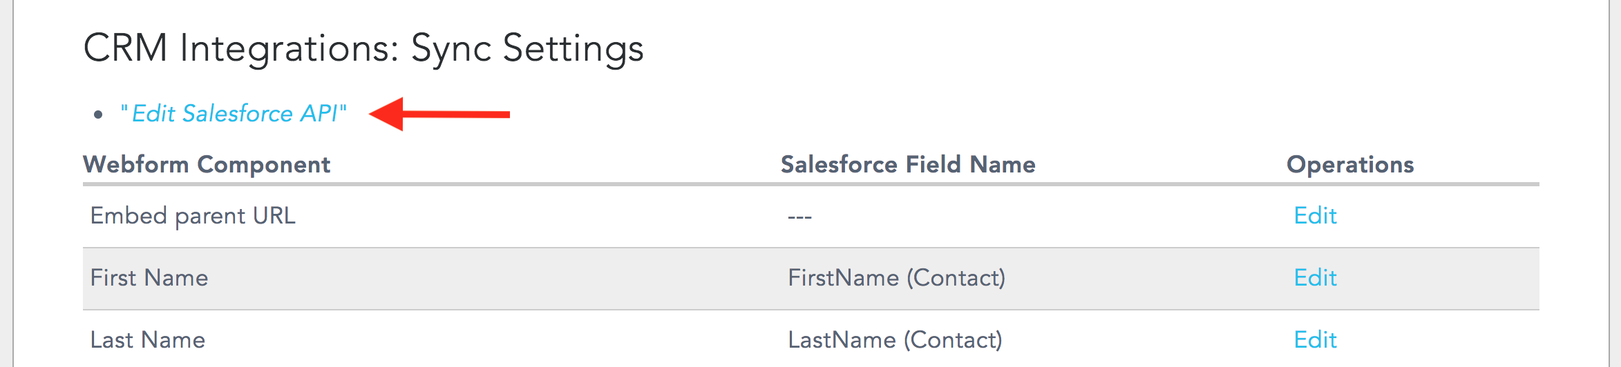
Task: Click Edit for the Last Name row
Action: (x=1315, y=340)
